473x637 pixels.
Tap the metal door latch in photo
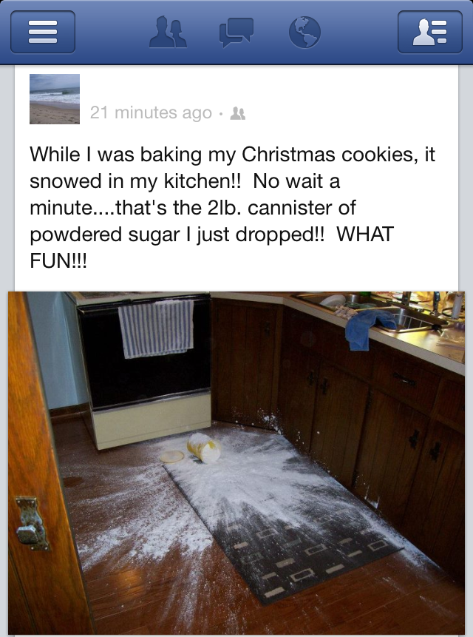click(x=32, y=523)
